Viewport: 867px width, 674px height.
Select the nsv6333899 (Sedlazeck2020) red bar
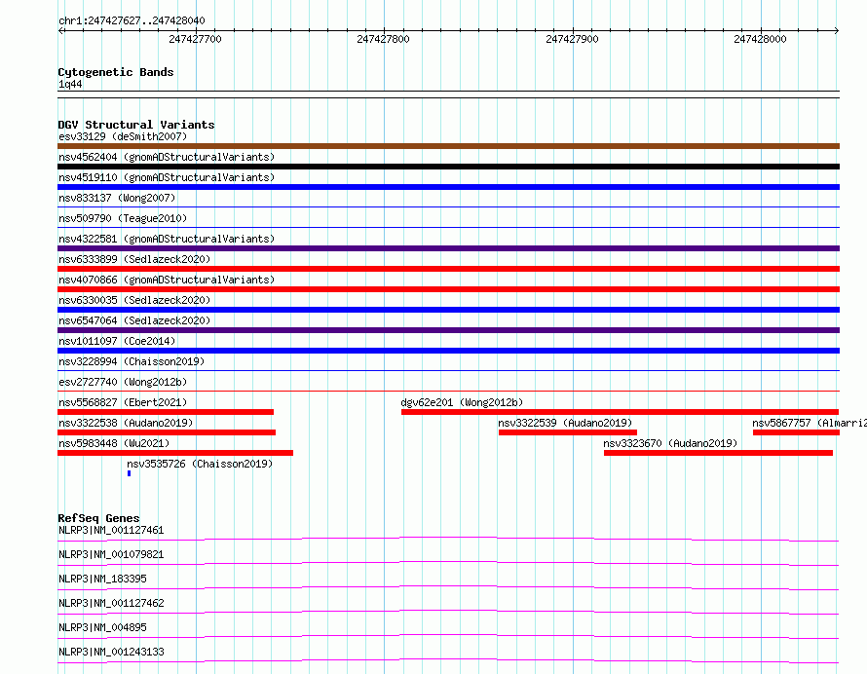[448, 269]
